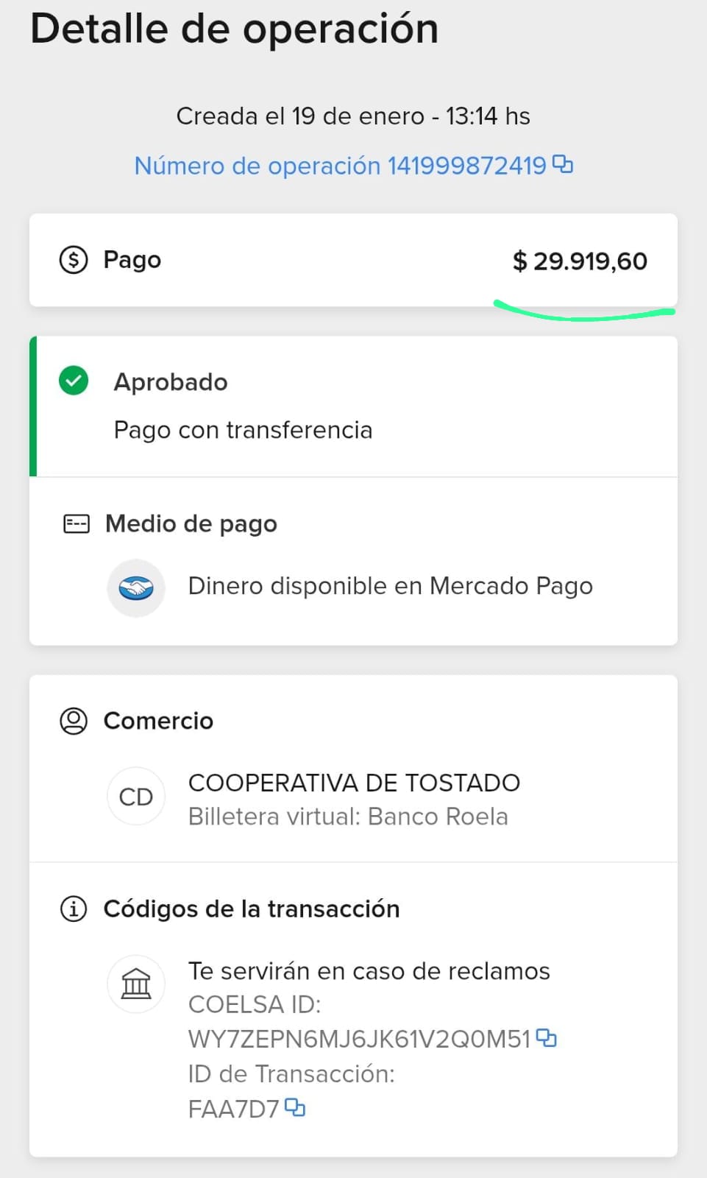Click the Mercado Pago handshake logo
The height and width of the screenshot is (1178, 707).
coord(136,588)
